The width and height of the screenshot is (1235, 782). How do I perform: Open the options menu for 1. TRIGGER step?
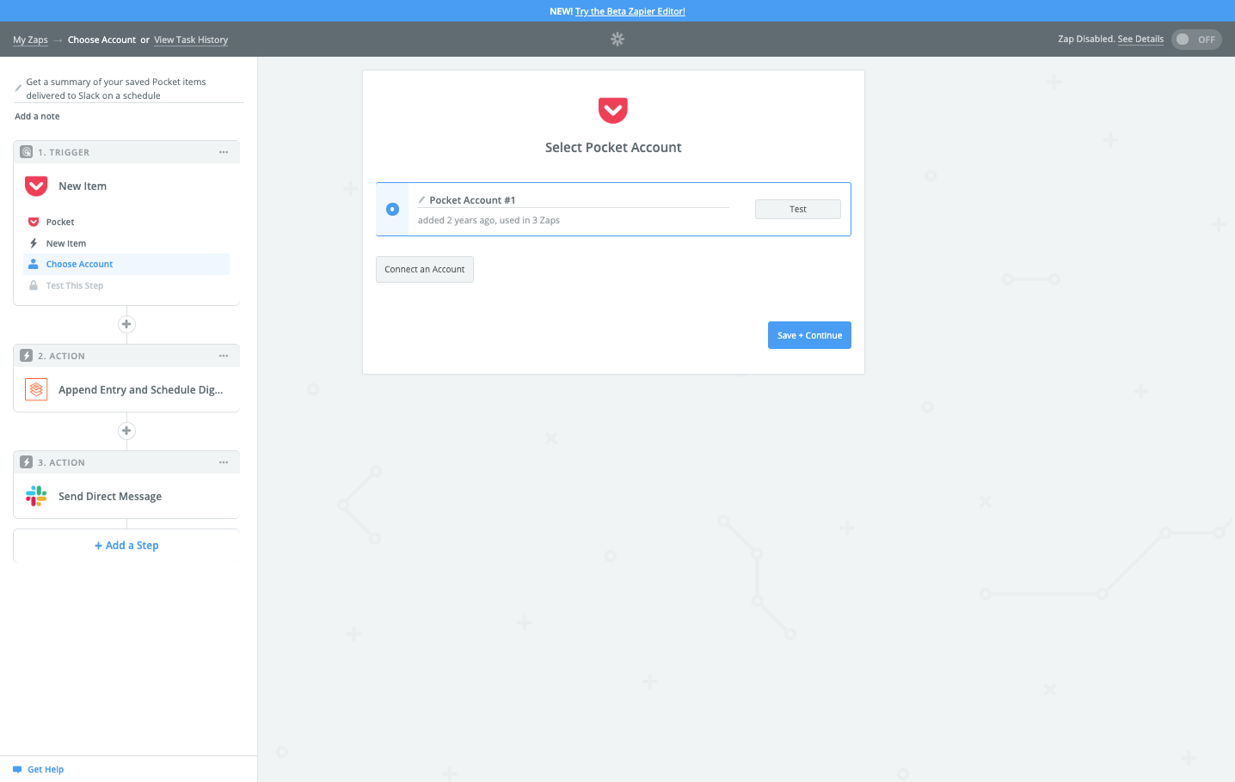coord(224,152)
